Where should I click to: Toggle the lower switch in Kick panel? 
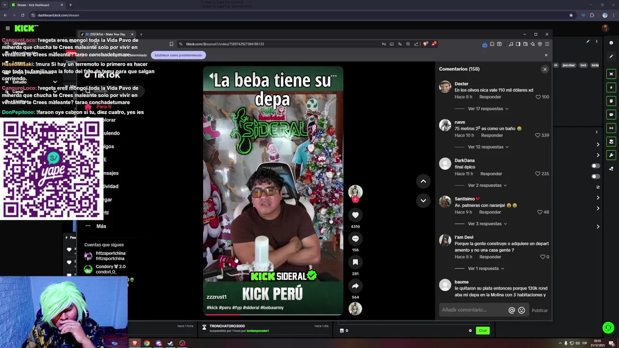(x=596, y=176)
